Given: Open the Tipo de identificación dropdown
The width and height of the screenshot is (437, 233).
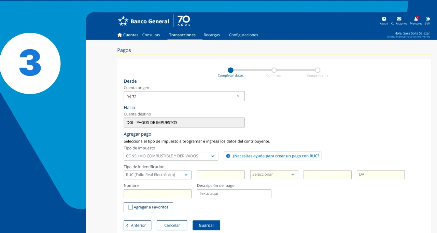Looking at the screenshot, I should (x=186, y=175).
